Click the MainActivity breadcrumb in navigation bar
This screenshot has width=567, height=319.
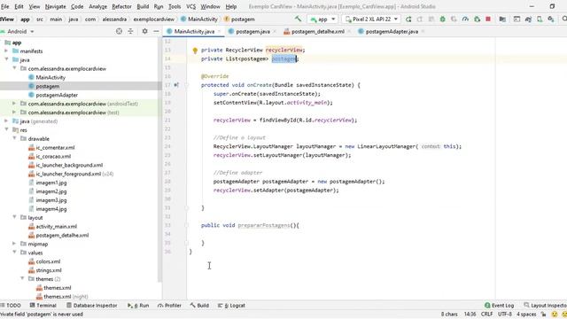pos(199,19)
